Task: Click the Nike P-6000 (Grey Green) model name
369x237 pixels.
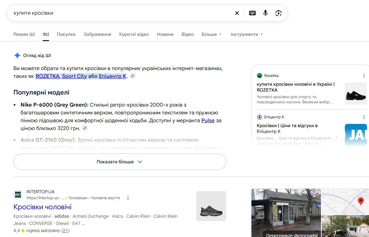Action: [55, 105]
